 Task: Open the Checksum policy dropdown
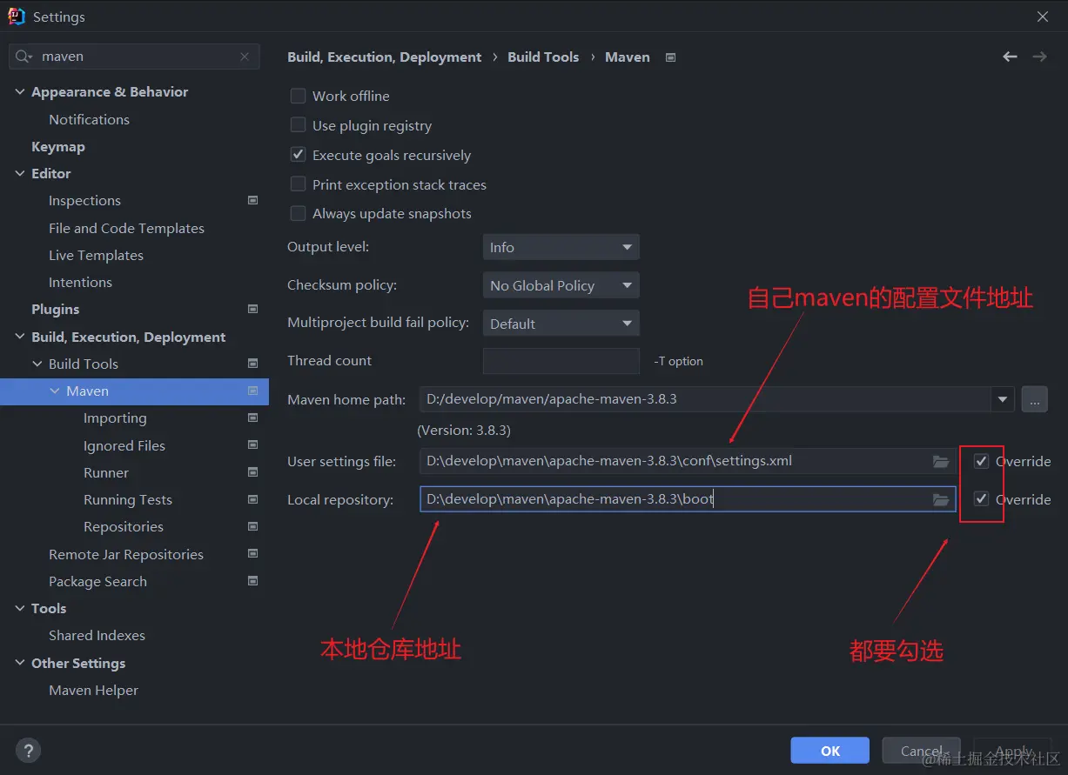click(561, 286)
